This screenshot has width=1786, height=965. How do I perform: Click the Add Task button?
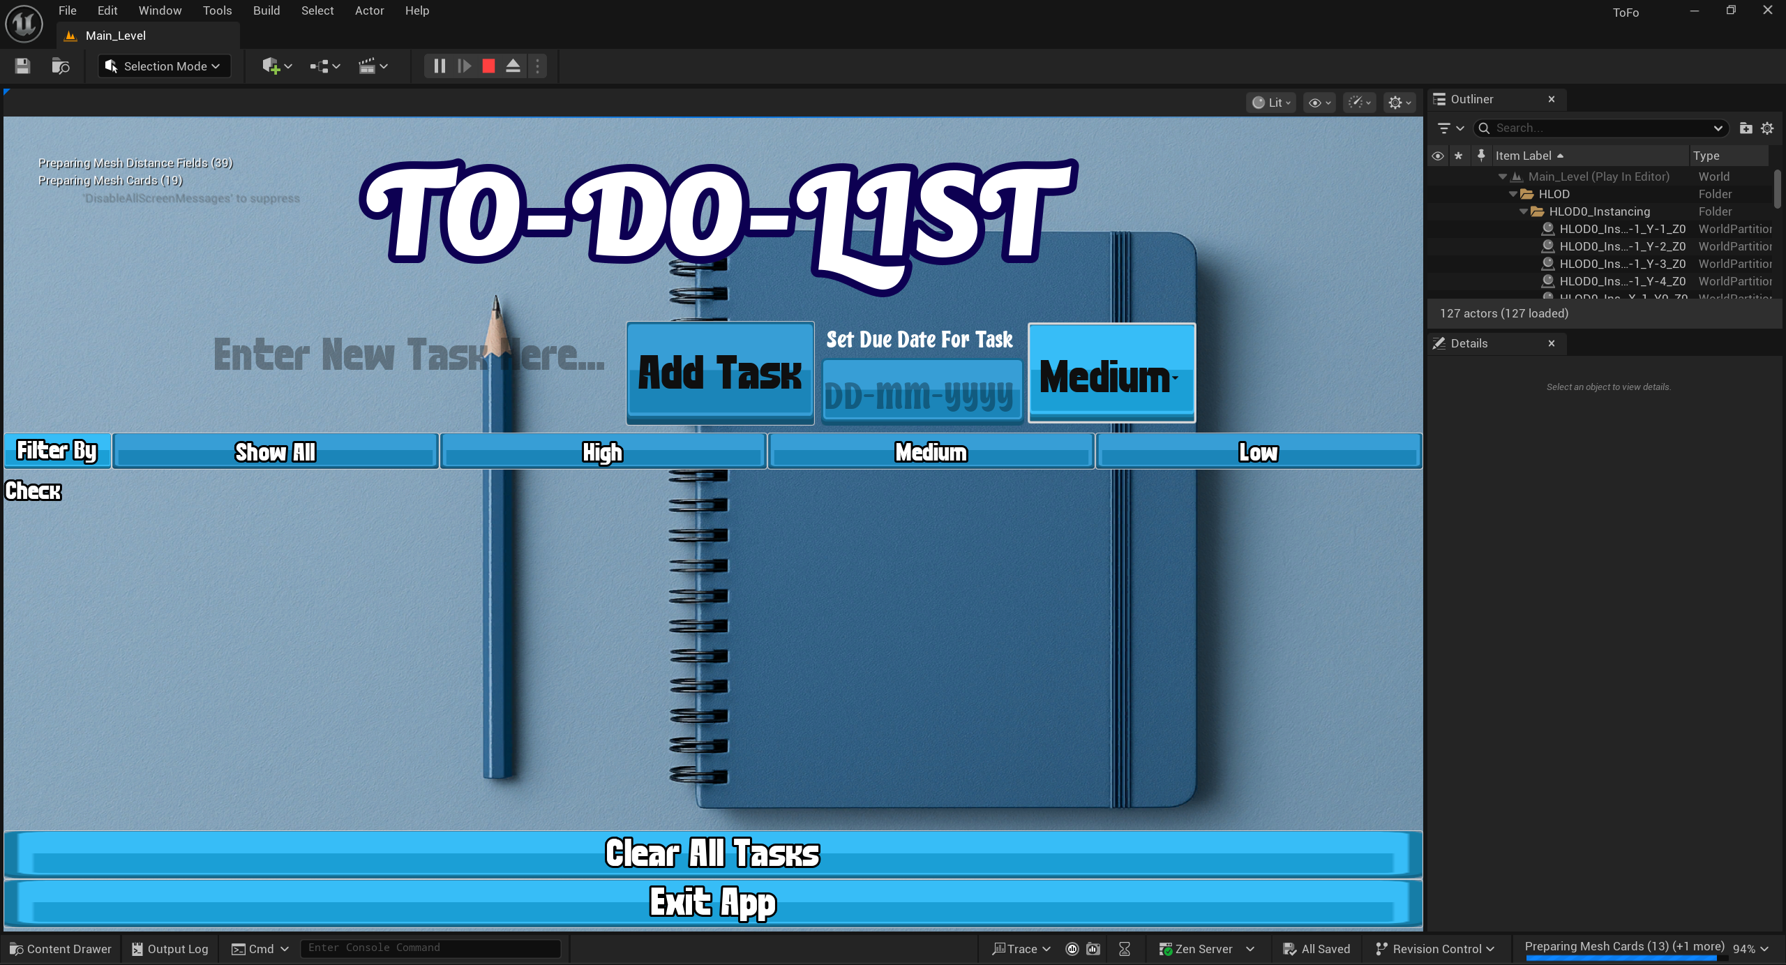(x=720, y=373)
